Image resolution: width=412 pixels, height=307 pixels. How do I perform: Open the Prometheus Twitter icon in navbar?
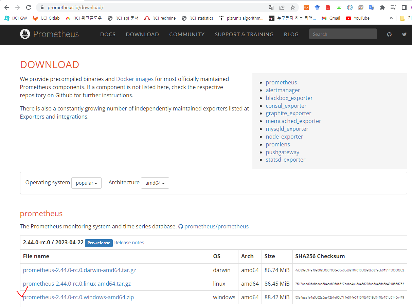pos(404,34)
